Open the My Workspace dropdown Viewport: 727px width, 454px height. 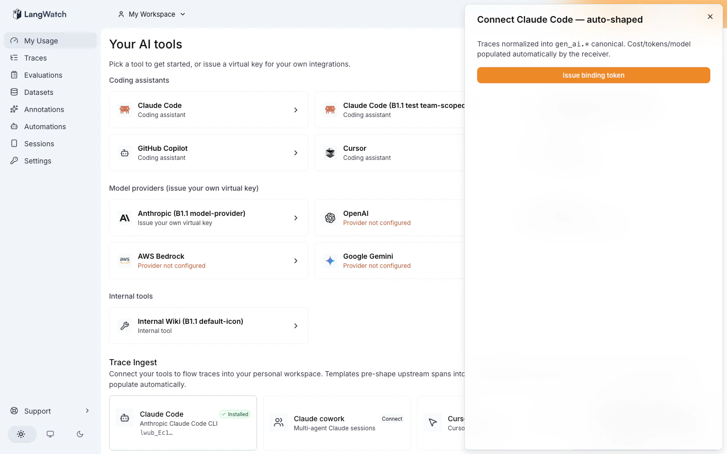(152, 14)
